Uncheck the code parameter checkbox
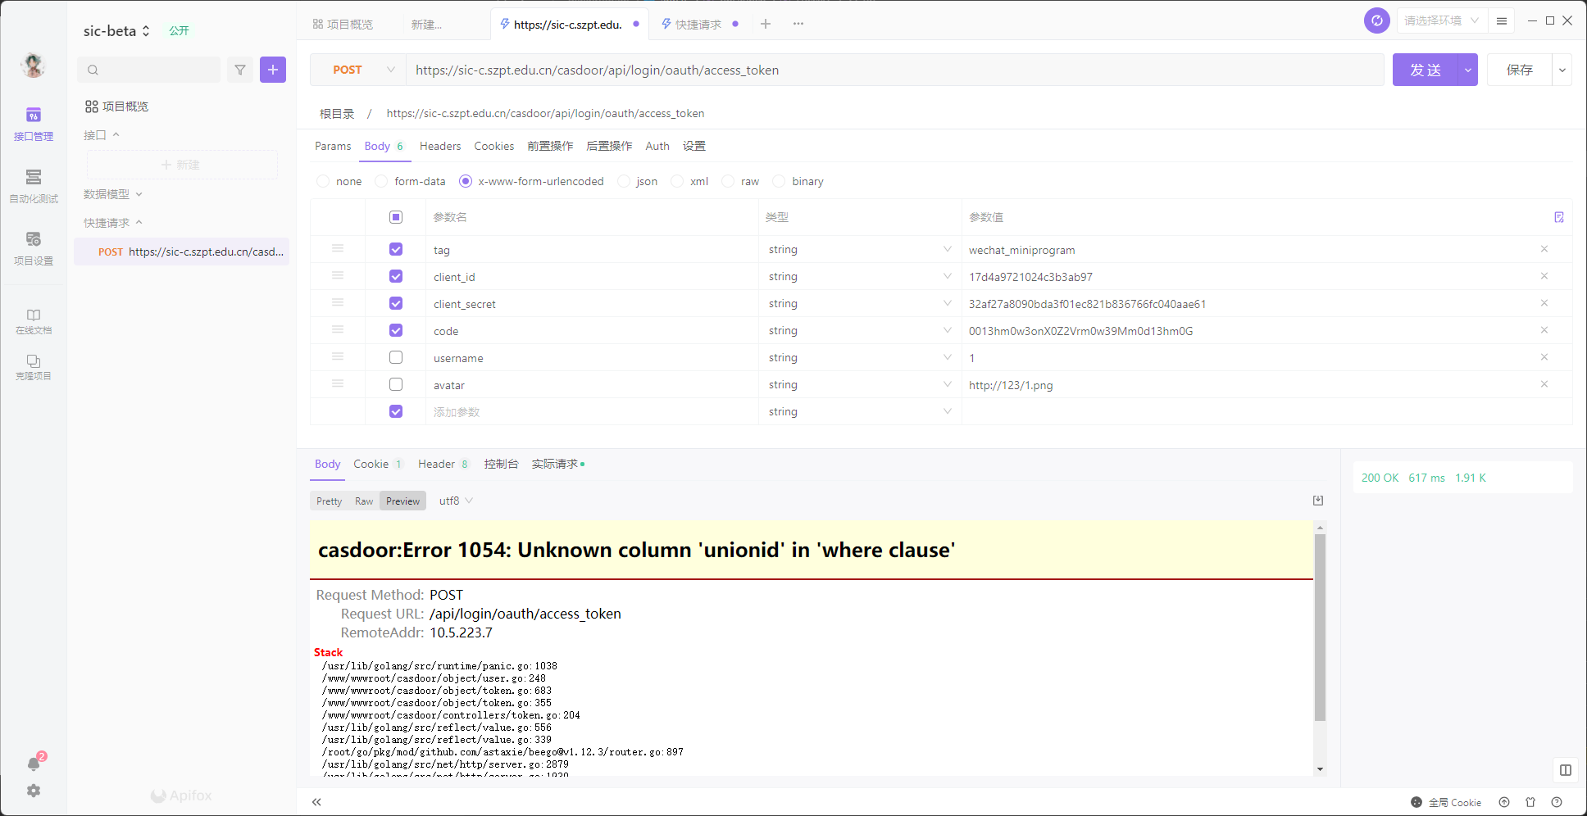The height and width of the screenshot is (816, 1587). tap(396, 330)
